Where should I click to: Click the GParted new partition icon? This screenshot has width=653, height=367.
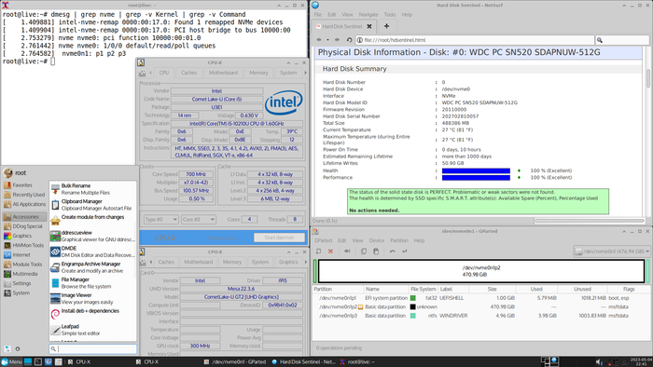(x=318, y=251)
